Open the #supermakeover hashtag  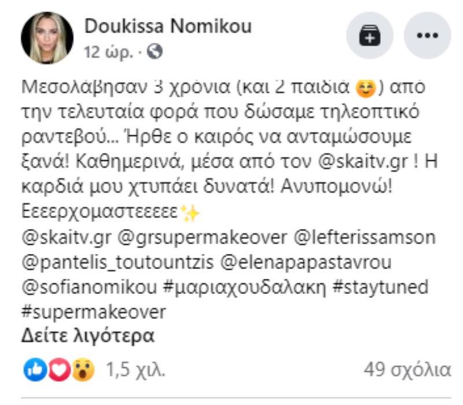click(x=93, y=312)
